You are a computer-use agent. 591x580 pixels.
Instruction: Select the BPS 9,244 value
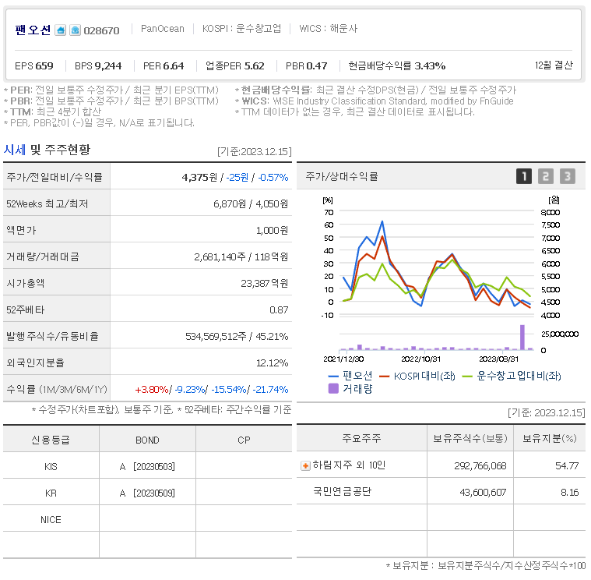pos(98,65)
